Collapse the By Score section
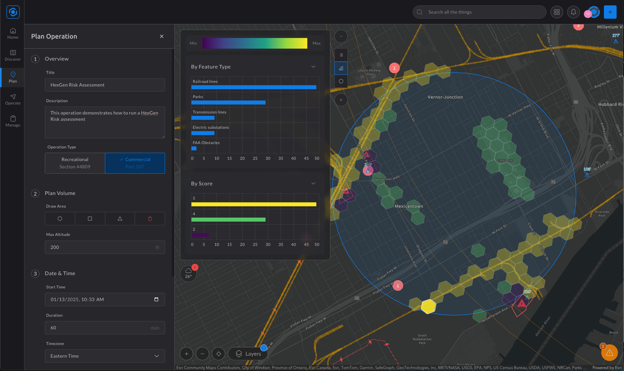Viewport: 624px width, 371px height. pos(313,183)
